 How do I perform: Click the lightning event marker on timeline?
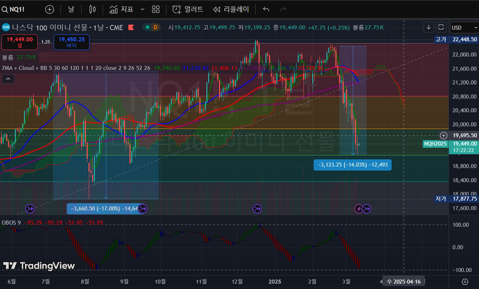point(359,208)
